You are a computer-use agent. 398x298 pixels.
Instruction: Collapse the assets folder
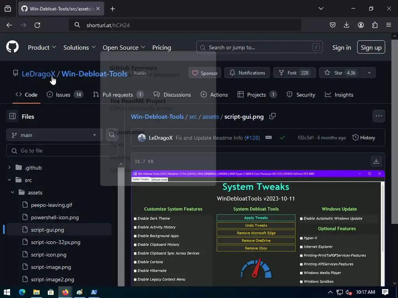[x=12, y=192]
